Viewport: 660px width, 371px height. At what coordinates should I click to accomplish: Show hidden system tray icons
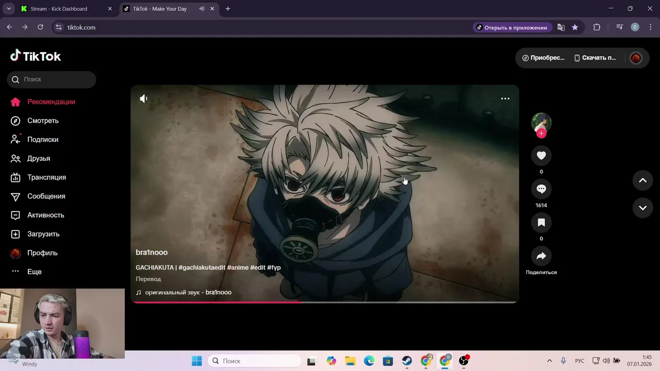pos(549,361)
